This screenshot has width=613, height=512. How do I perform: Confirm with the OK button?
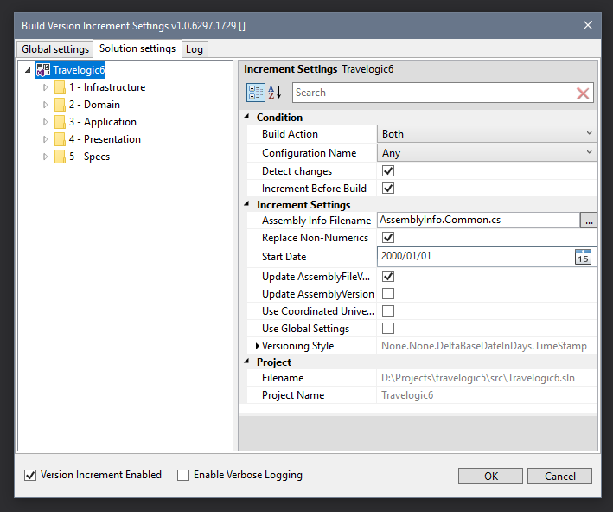click(490, 476)
